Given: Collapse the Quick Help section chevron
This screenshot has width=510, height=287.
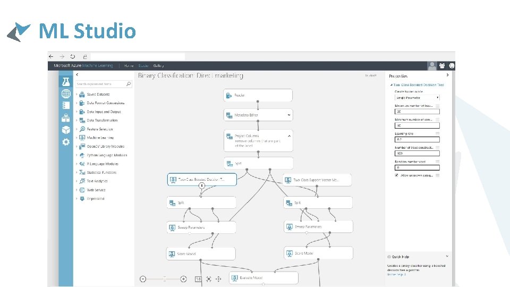Looking at the screenshot, I should (x=447, y=256).
